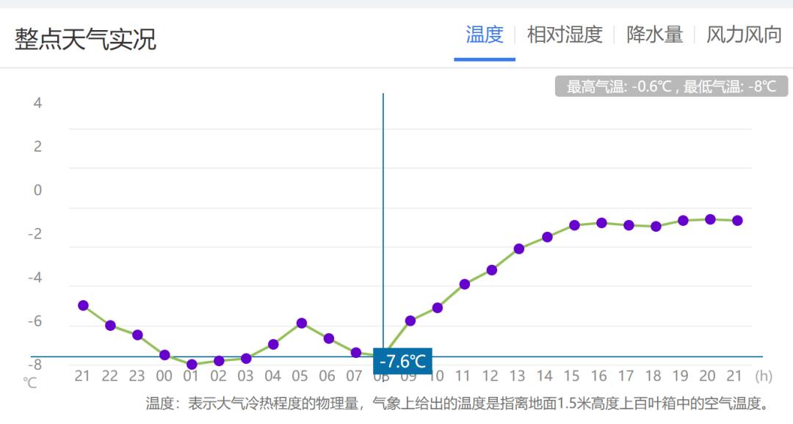Click the temperature data point at 01 hour
Screen dimensions: 793x424
[x=192, y=365]
